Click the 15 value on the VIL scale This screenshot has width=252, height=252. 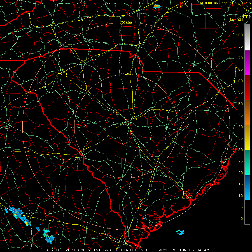pyautogui.click(x=241, y=184)
